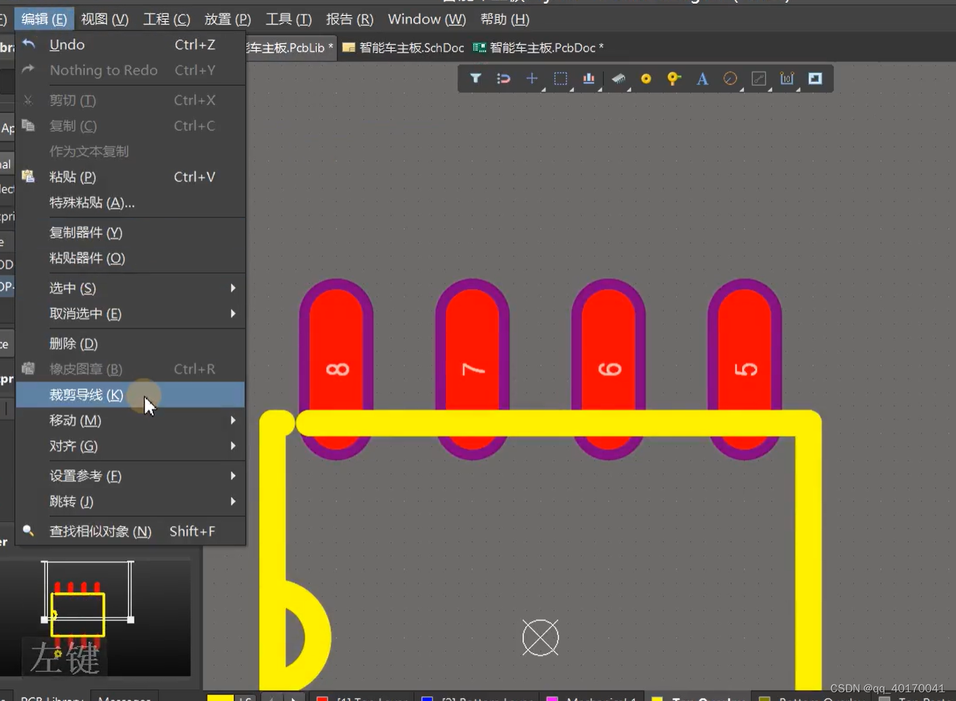Expand the 选中 (S) submenu arrow
The image size is (956, 701).
pos(233,288)
